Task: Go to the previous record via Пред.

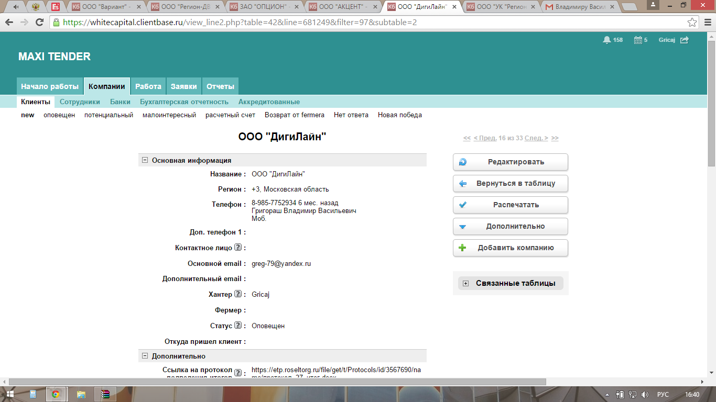Action: coord(485,138)
